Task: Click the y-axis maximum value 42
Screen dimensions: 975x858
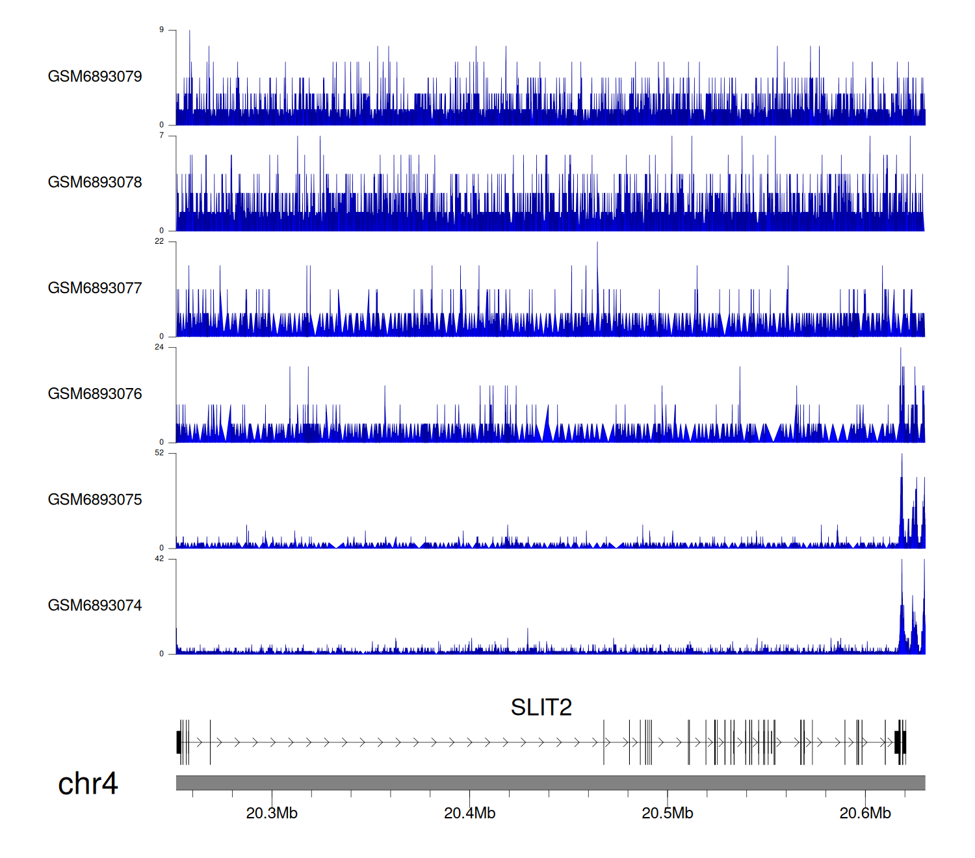Action: [159, 559]
